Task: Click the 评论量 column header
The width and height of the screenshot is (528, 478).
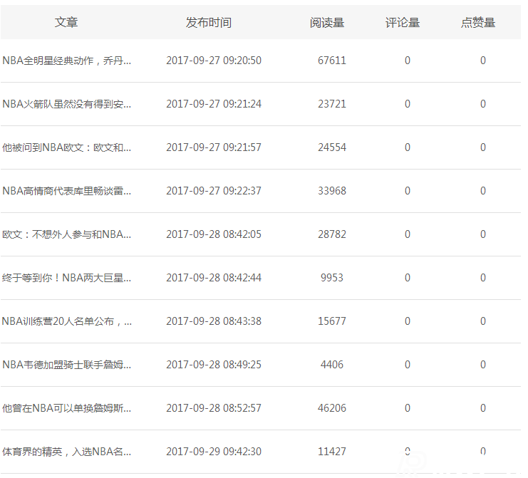Action: pos(403,23)
